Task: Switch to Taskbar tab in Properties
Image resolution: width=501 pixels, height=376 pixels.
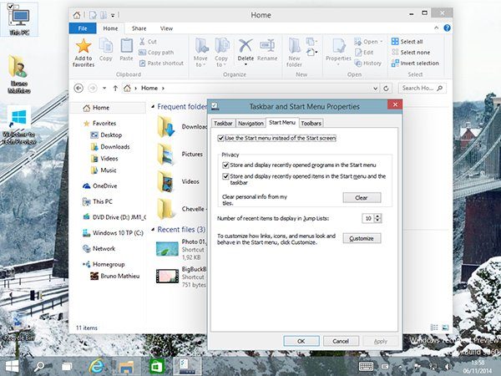Action: 223,124
